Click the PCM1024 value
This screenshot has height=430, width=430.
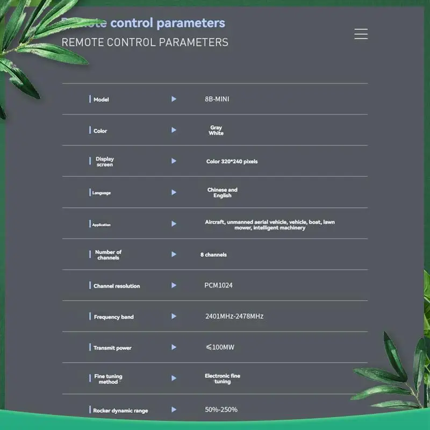click(218, 285)
